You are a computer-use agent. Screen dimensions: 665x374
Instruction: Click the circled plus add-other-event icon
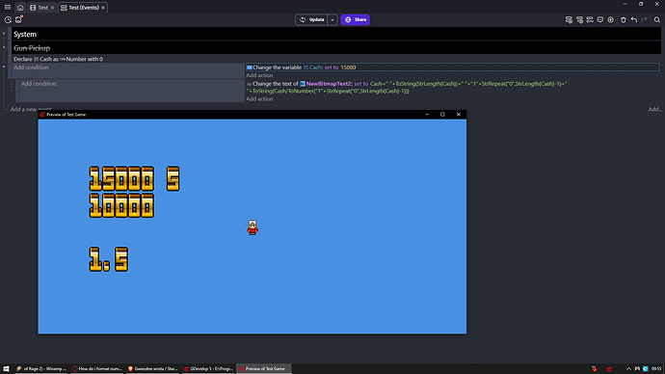(611, 19)
